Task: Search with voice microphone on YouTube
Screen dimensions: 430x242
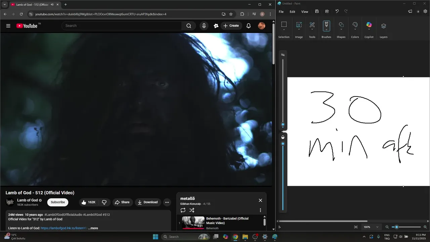Action: (x=204, y=26)
